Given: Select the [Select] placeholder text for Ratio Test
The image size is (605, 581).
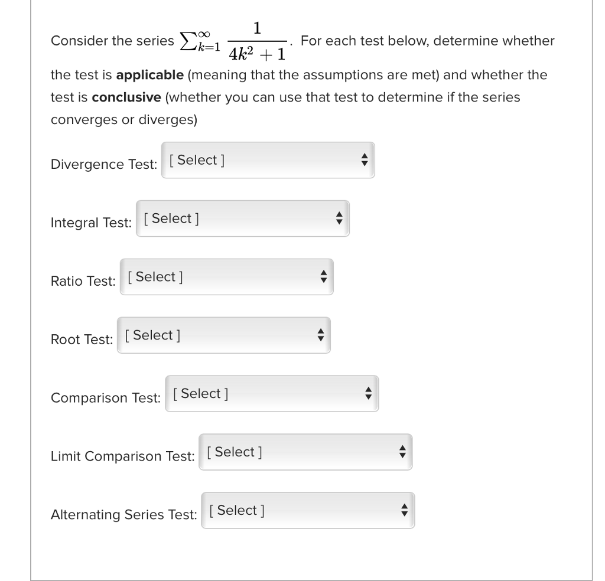Looking at the screenshot, I should point(154,276).
